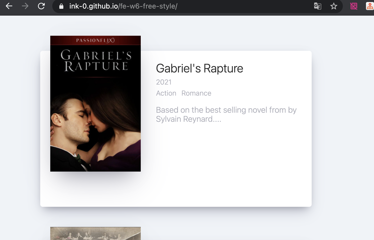Select the Action genre tag
This screenshot has height=240, width=374.
point(166,93)
